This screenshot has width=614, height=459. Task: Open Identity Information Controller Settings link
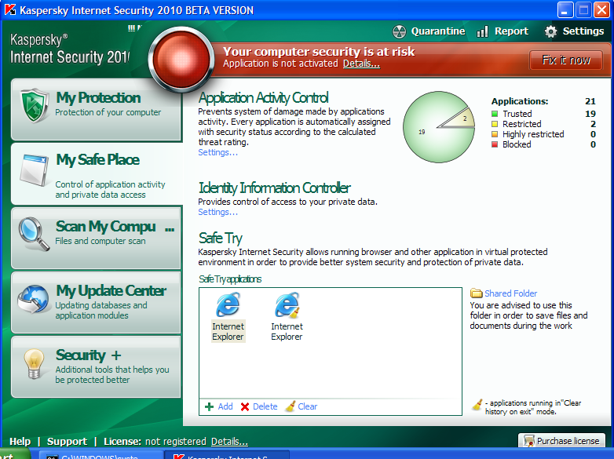[217, 212]
